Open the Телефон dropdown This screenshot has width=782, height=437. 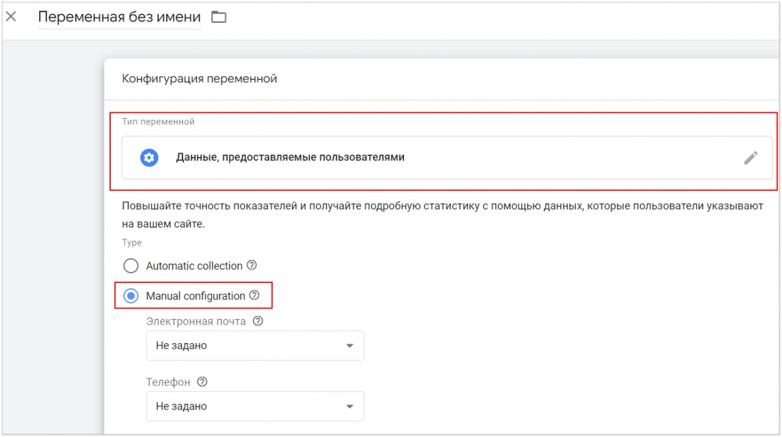[x=255, y=406]
